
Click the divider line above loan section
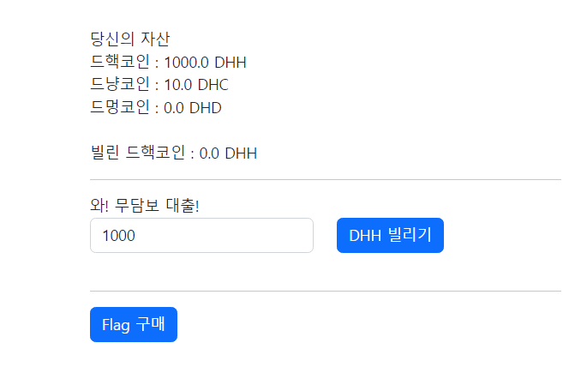click(x=326, y=179)
